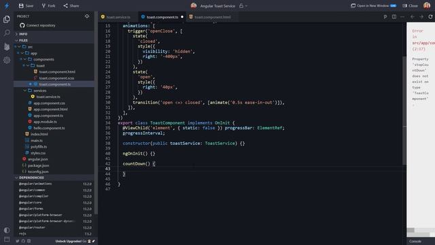Open app.module.ts file

point(45,122)
